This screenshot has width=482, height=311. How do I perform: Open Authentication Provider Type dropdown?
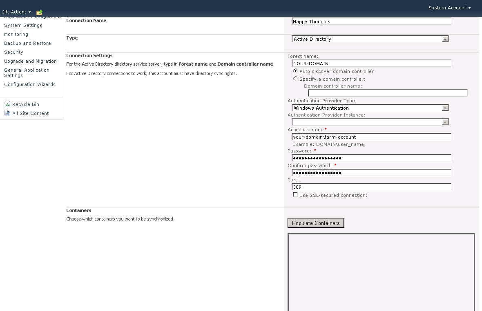[370, 108]
